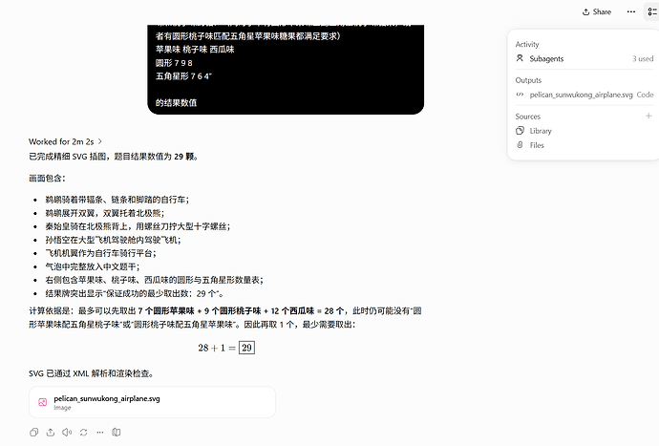Click the book icon under the response
The width and height of the screenshot is (659, 446).
[x=117, y=432]
